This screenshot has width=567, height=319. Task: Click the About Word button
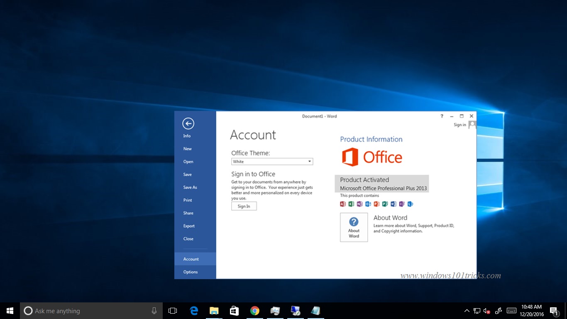coord(354,227)
